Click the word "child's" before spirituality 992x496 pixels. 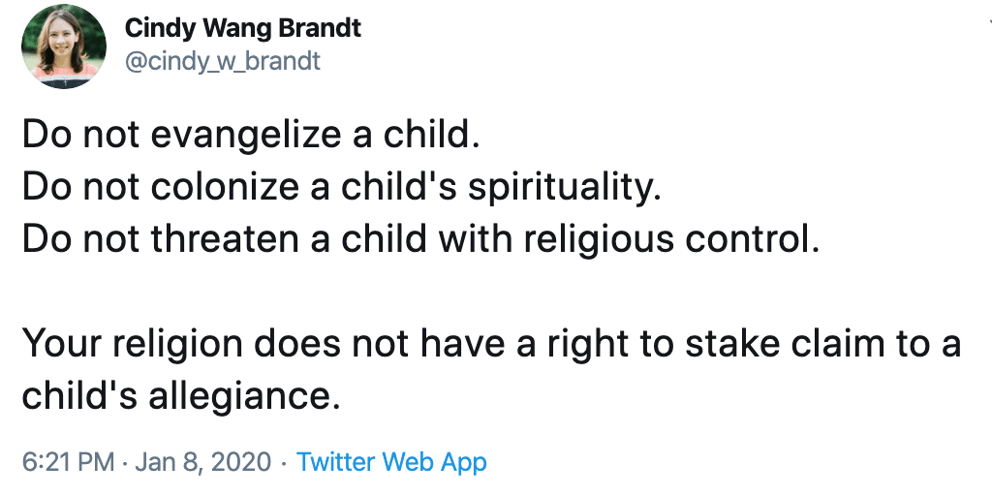408,186
